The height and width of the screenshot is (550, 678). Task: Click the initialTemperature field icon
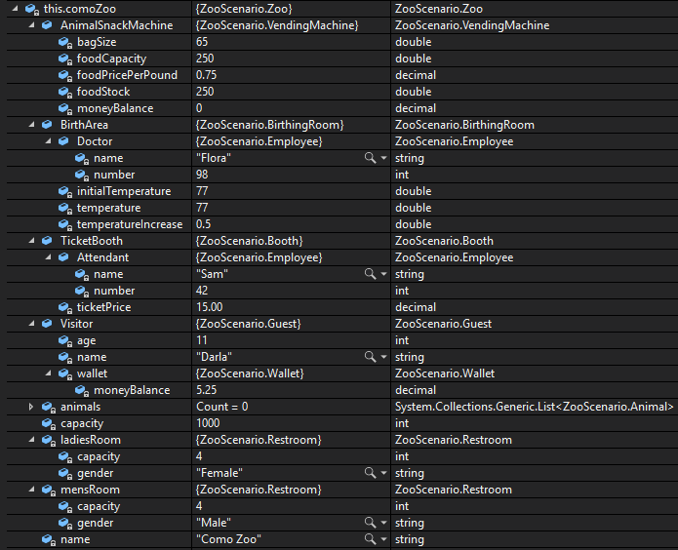click(x=65, y=191)
